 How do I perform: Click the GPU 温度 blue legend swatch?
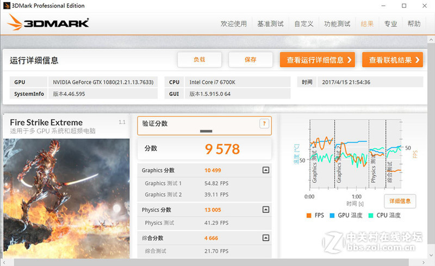pyautogui.click(x=332, y=215)
